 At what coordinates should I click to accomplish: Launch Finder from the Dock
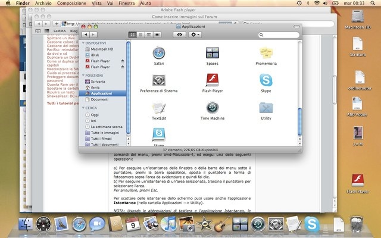pyautogui.click(x=26, y=224)
